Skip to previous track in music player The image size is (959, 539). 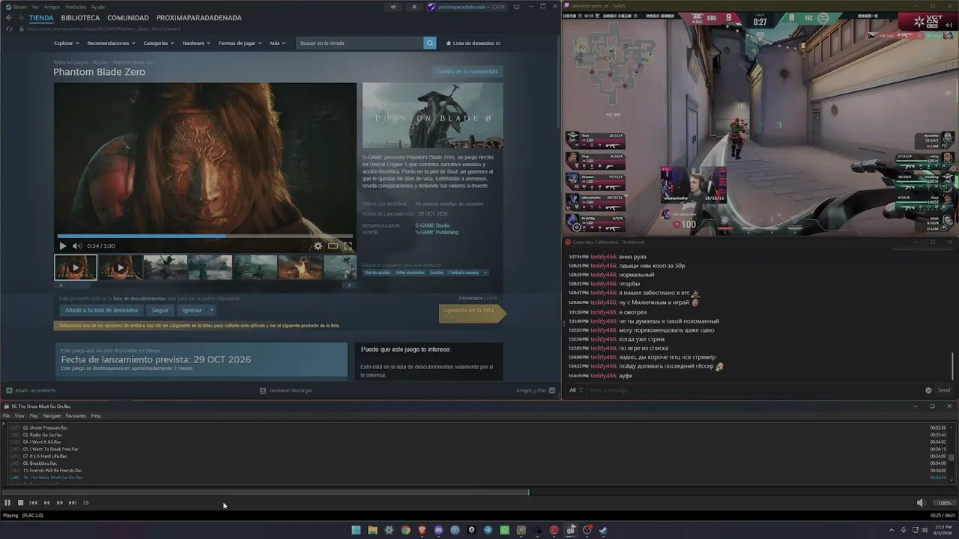point(34,503)
